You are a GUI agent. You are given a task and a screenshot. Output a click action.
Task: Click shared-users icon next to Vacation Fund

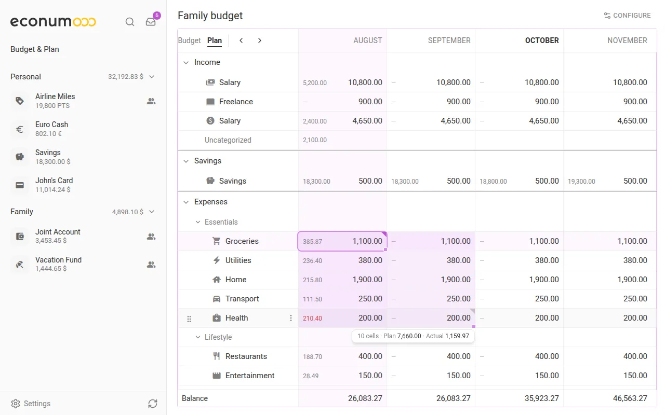pos(151,265)
